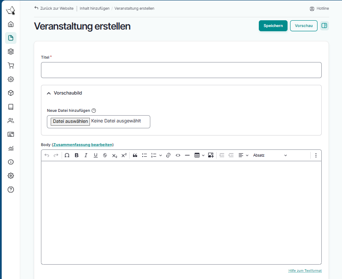Add a block quote to Body
Screen dimensions: 342x279
point(135,155)
